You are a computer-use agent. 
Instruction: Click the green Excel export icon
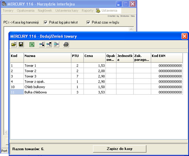pyautogui.click(x=32, y=44)
